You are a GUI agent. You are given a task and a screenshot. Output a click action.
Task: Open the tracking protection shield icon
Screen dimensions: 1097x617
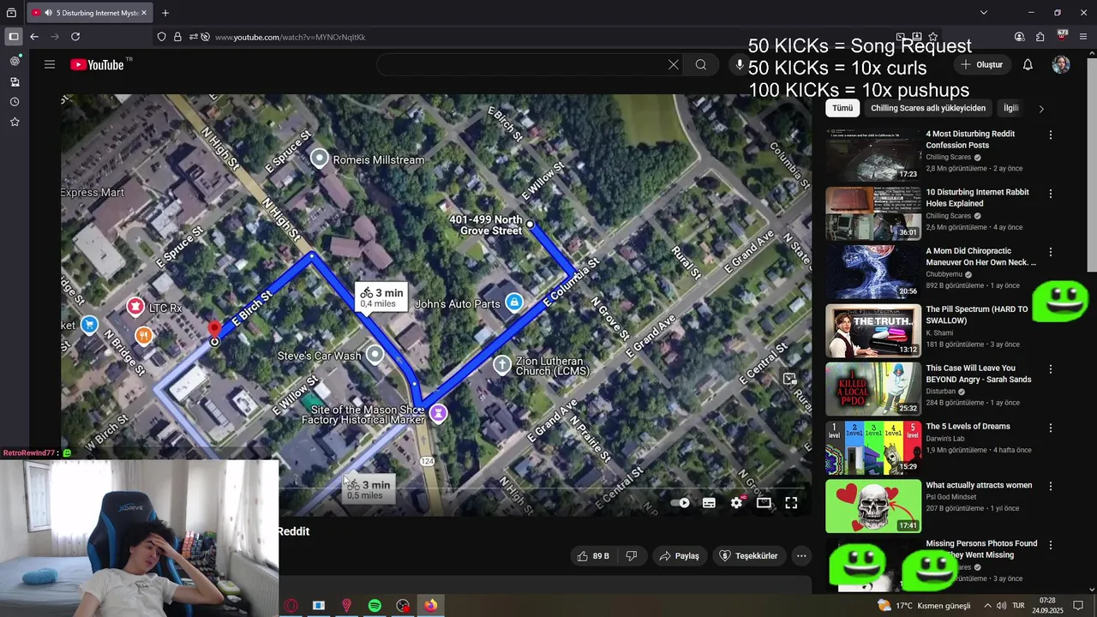pyautogui.click(x=161, y=37)
